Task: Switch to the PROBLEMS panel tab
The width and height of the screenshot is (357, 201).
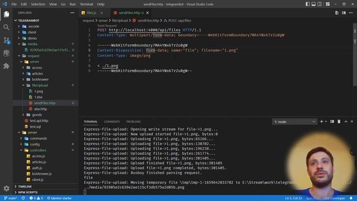Action: (x=133, y=122)
